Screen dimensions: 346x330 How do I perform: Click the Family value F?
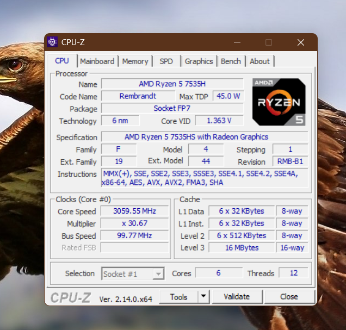click(119, 150)
